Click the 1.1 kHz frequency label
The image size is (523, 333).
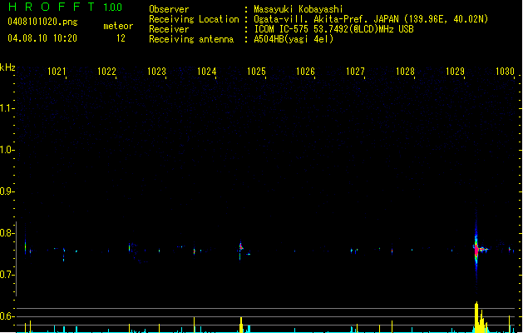click(6, 108)
